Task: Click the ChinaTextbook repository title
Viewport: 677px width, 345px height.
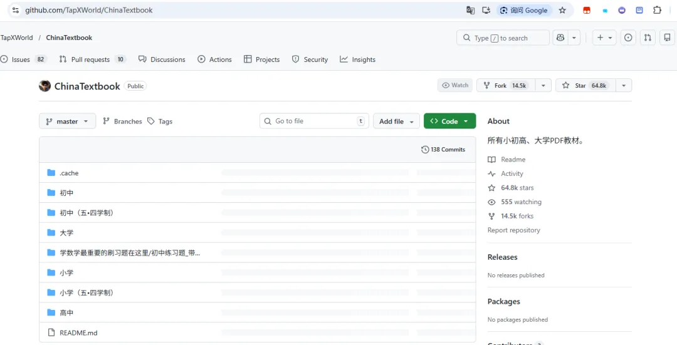Action: tap(87, 86)
